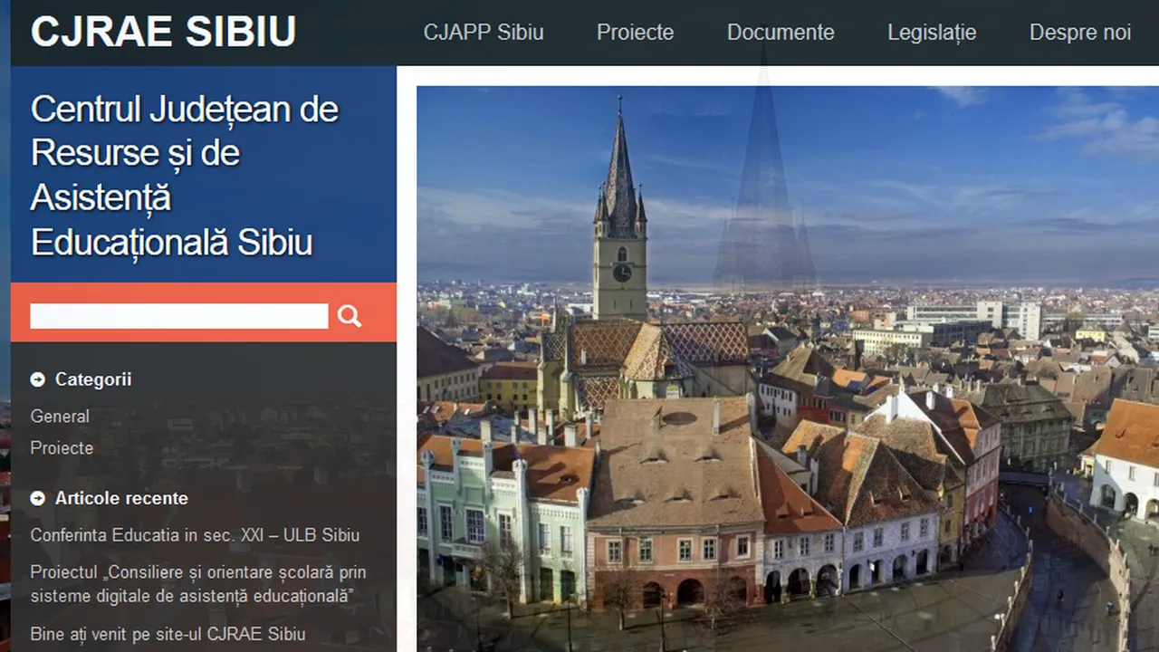Image resolution: width=1159 pixels, height=652 pixels.
Task: Open "Bine ați venit pe site-ul CJRAE Sibiu"
Action: pos(168,635)
